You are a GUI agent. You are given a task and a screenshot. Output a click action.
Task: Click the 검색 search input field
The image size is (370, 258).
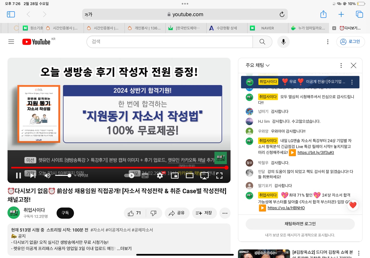[170, 42]
